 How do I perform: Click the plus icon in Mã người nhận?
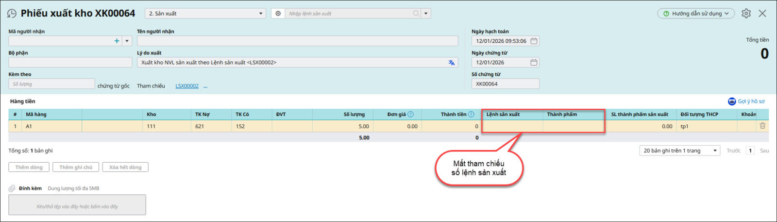[x=117, y=41]
